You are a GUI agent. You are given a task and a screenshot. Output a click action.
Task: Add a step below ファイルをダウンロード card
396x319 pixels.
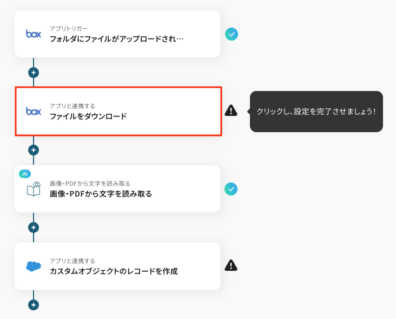(x=34, y=149)
